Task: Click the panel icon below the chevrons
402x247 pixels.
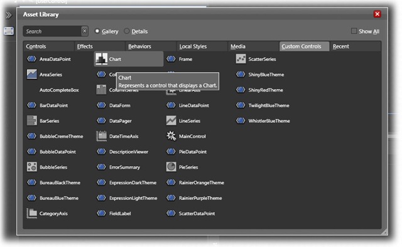Action: (8, 31)
